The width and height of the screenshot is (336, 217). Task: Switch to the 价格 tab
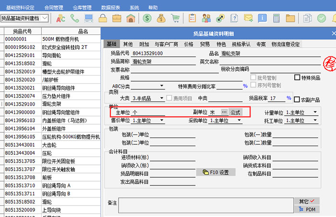(189, 44)
